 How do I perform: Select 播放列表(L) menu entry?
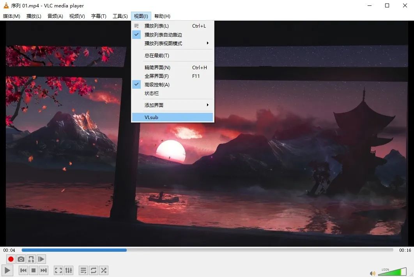(172, 26)
